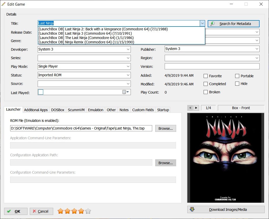The height and width of the screenshot is (219, 269).
Task: Open the partially hidden dropdown beside Release Date
Action: click(257, 32)
